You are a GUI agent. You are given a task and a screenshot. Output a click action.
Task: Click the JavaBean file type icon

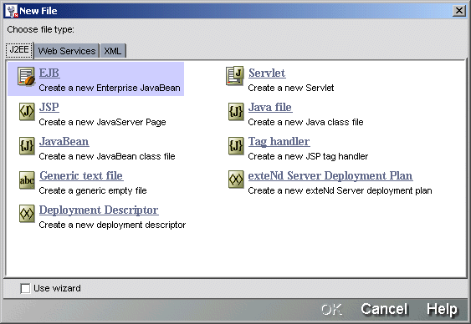(x=27, y=145)
